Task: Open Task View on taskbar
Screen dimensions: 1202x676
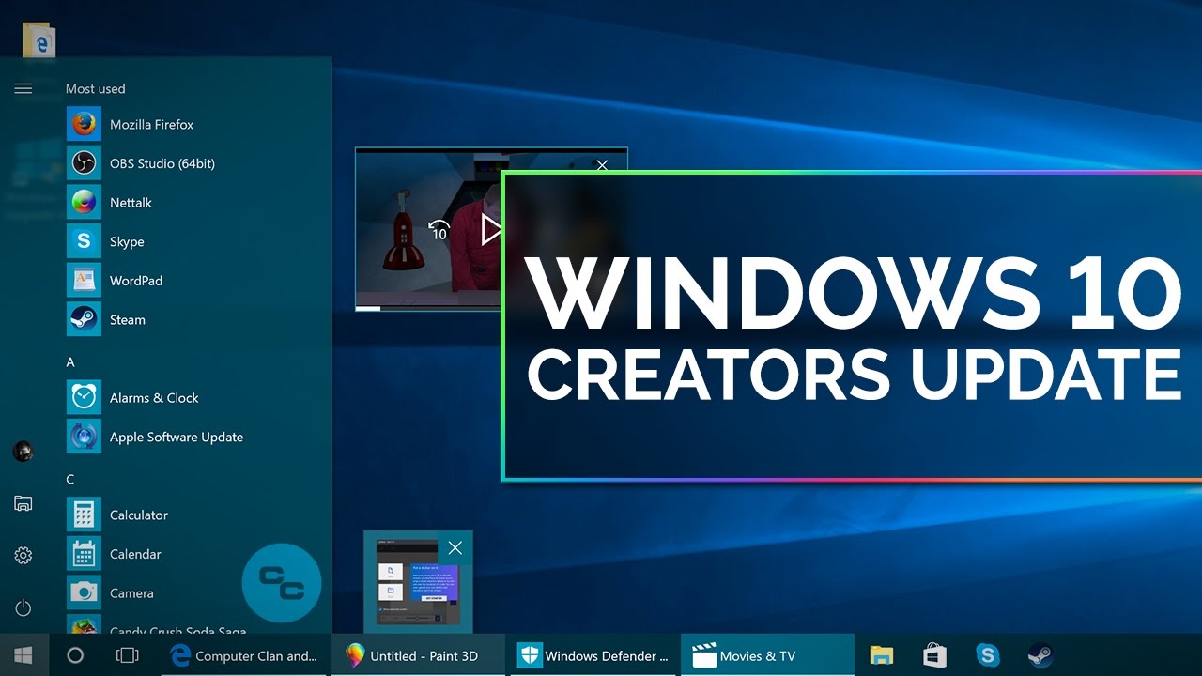Action: 127,655
